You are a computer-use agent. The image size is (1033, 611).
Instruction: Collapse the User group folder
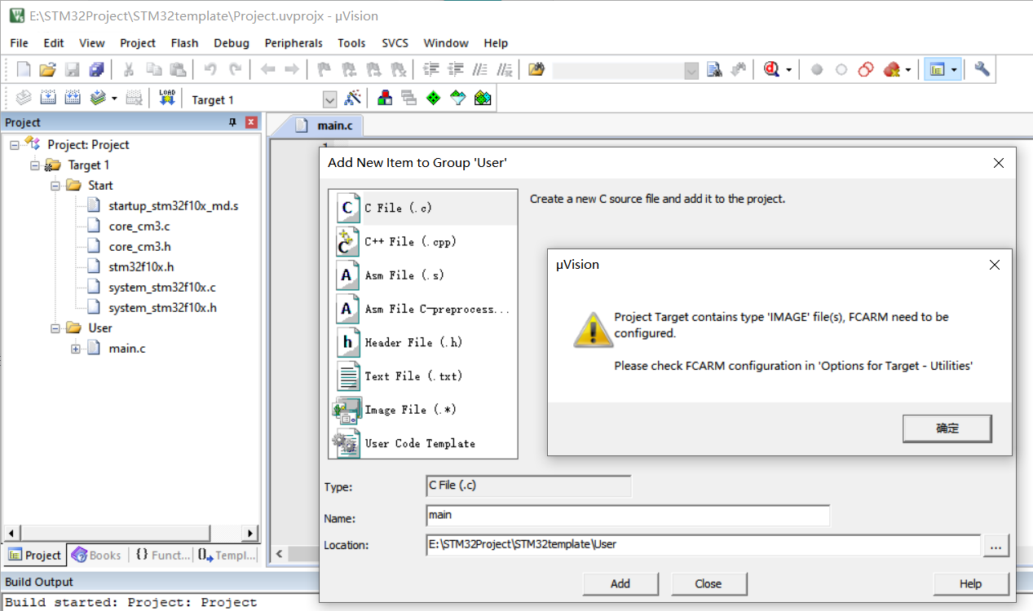pos(55,327)
